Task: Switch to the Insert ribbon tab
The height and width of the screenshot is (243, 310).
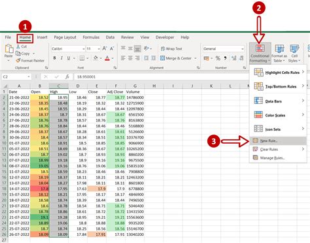Action: point(42,37)
